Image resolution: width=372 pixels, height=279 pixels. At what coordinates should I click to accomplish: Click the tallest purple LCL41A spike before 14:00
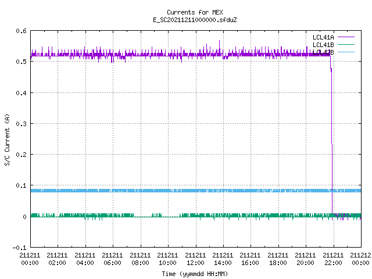click(x=220, y=48)
